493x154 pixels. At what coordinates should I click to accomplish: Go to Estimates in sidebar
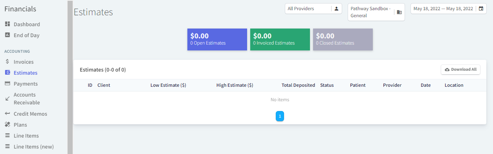click(26, 73)
